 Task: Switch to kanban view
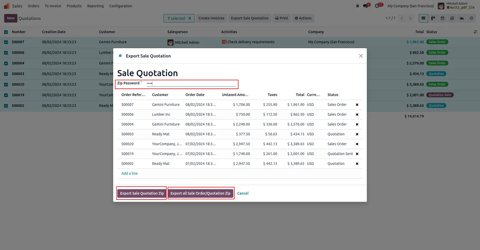[x=433, y=18]
